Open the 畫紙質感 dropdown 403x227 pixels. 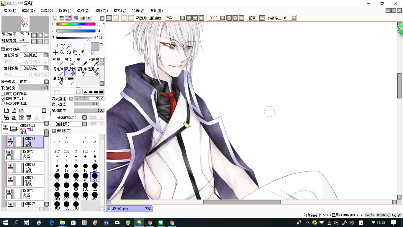(x=46, y=55)
